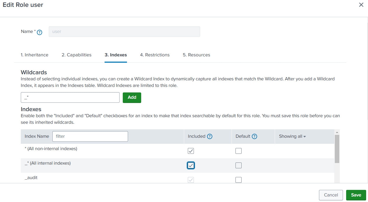Uncheck Included for all internal indexes
The image size is (368, 202).
pyautogui.click(x=191, y=165)
